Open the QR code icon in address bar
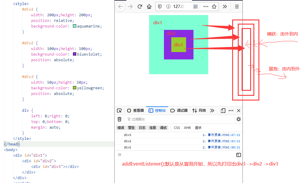This screenshot has width=306, height=183. click(x=195, y=7)
